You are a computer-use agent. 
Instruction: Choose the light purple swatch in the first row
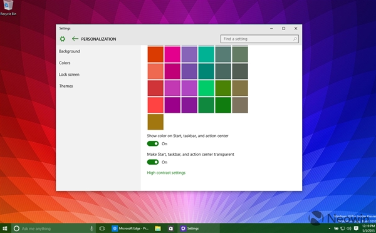(189, 54)
